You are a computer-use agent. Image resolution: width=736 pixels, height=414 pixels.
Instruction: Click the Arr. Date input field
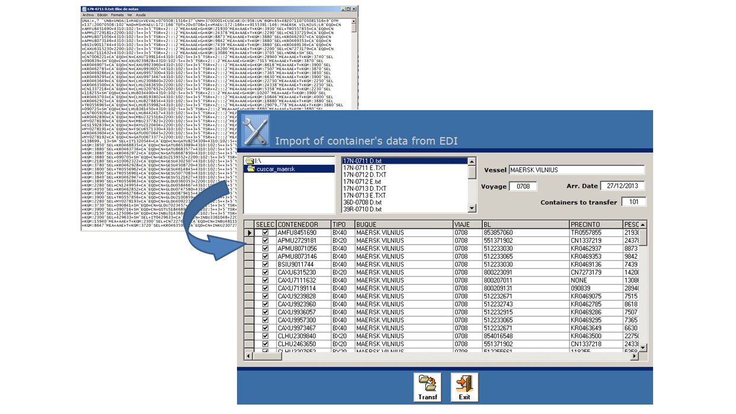622,186
